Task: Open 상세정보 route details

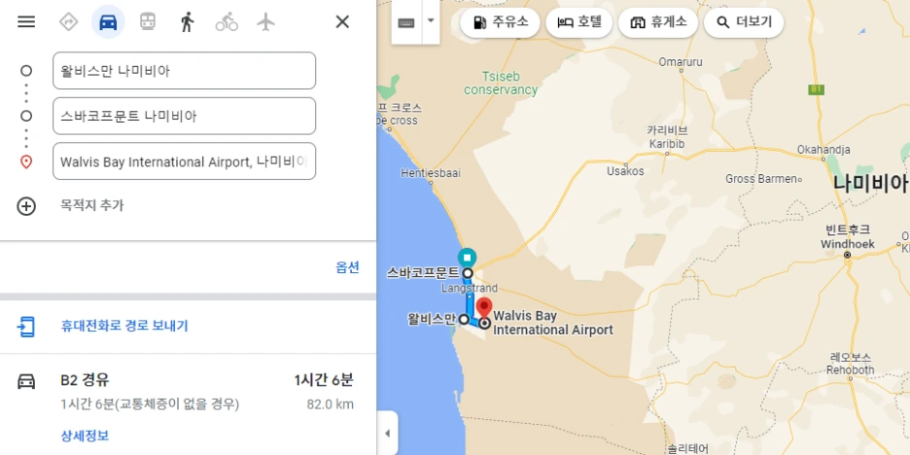Action: [x=85, y=436]
